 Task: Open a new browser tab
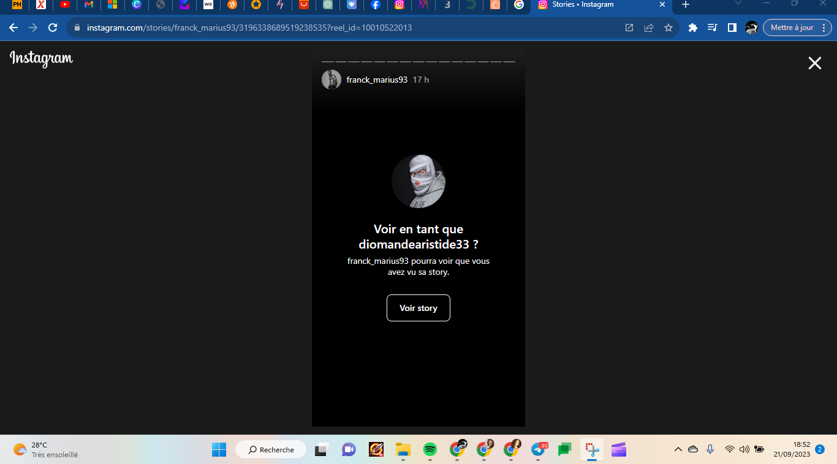point(686,5)
